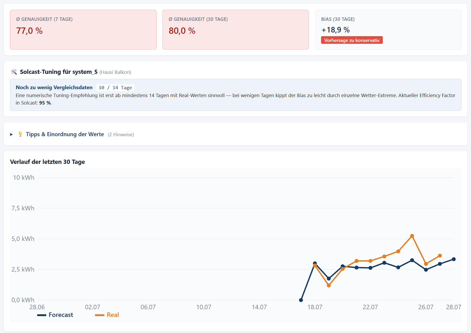Viewport: 471px width, 333px height.
Task: Expand the Tipps & Einordnung disclosure triangle
Action: [11, 135]
